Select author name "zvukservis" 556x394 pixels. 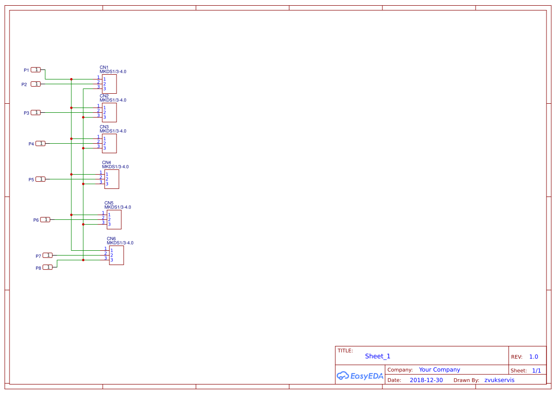click(x=499, y=380)
